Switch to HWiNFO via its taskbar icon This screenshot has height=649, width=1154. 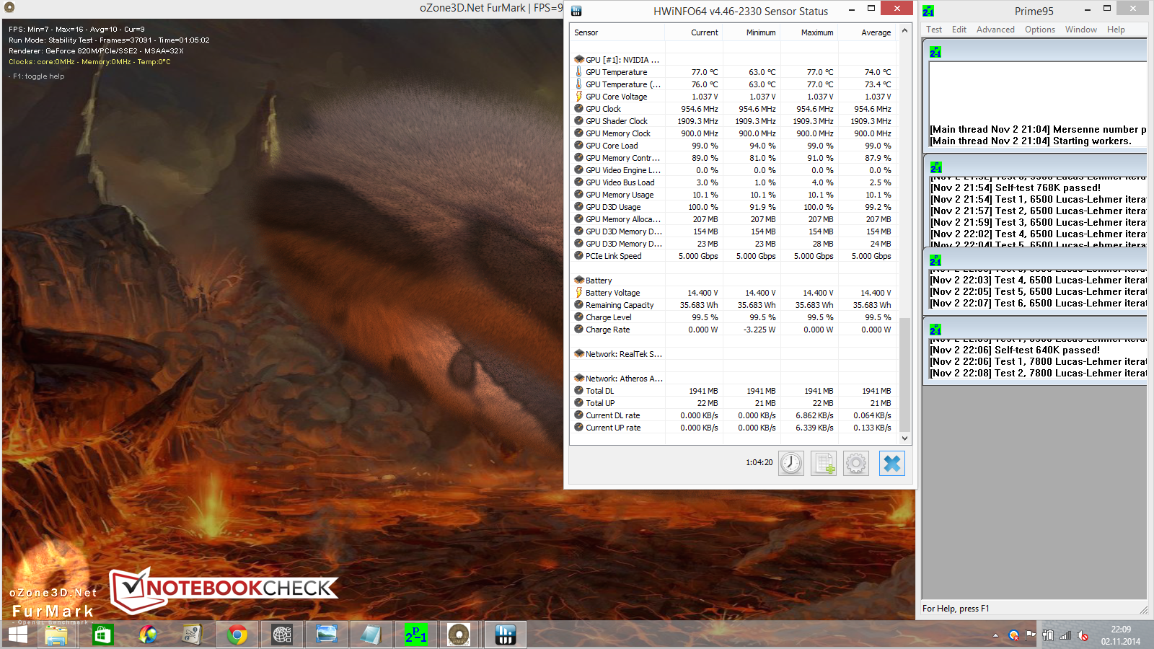(506, 635)
